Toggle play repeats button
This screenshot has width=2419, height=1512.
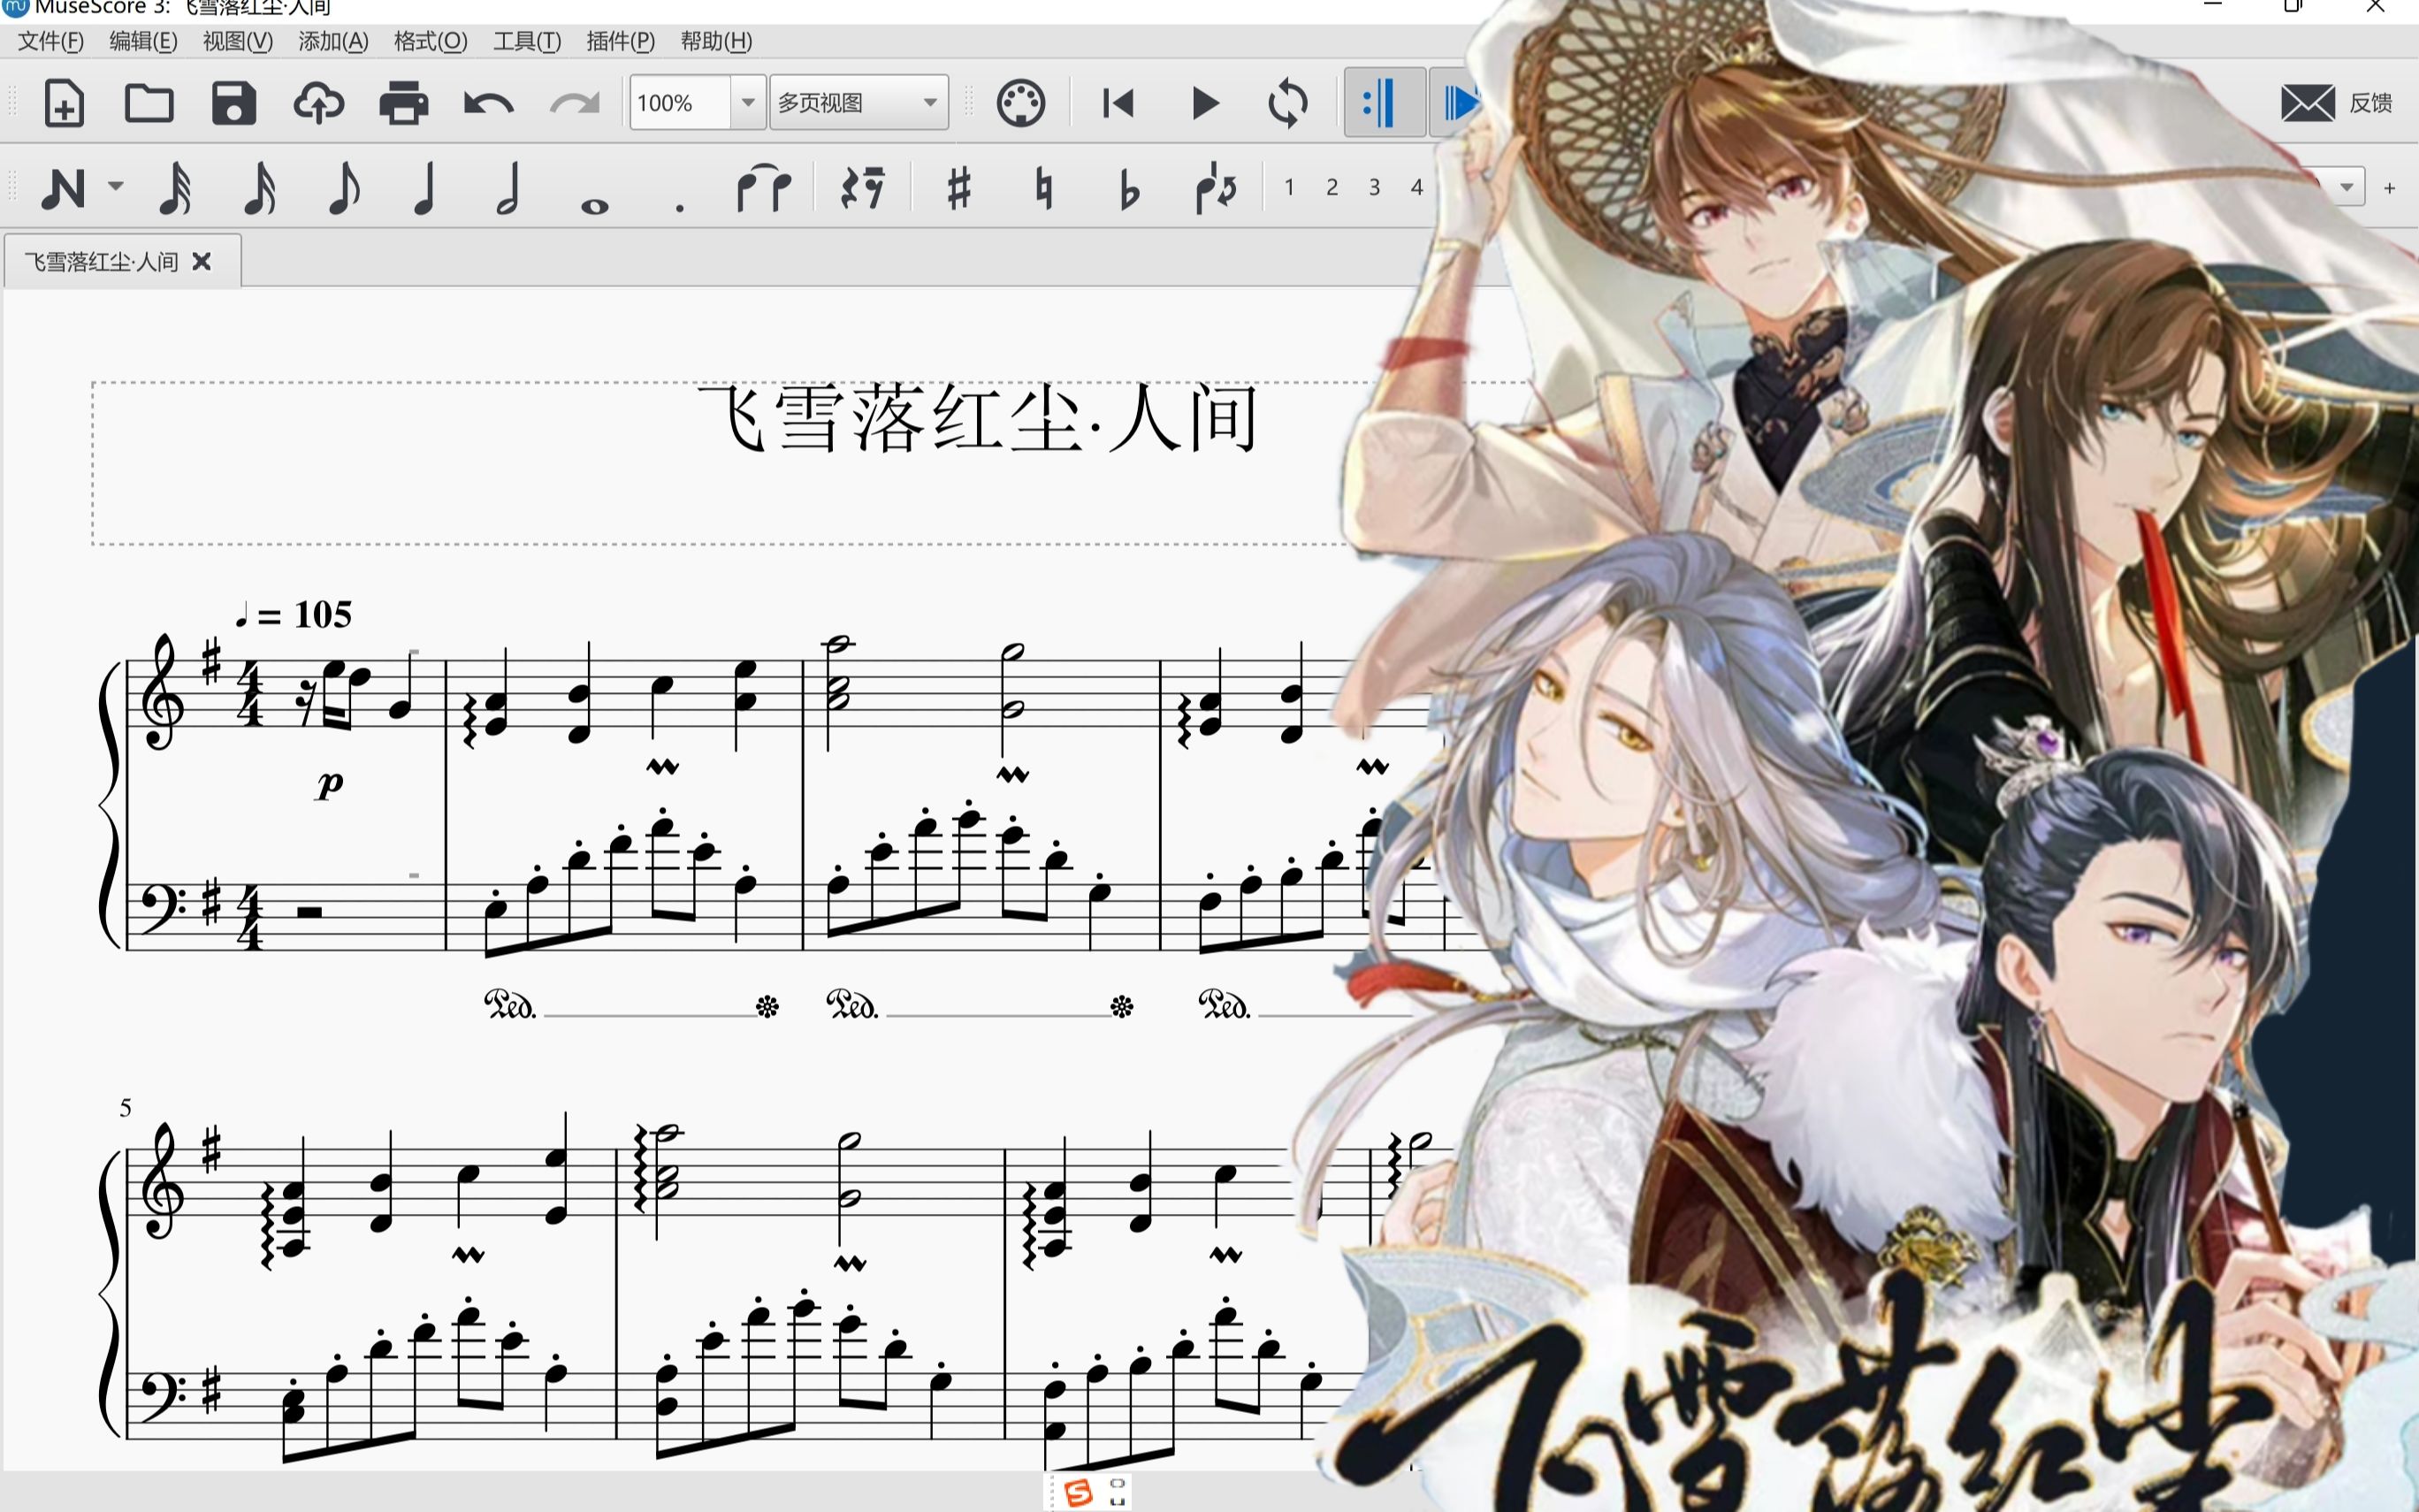(x=1384, y=103)
